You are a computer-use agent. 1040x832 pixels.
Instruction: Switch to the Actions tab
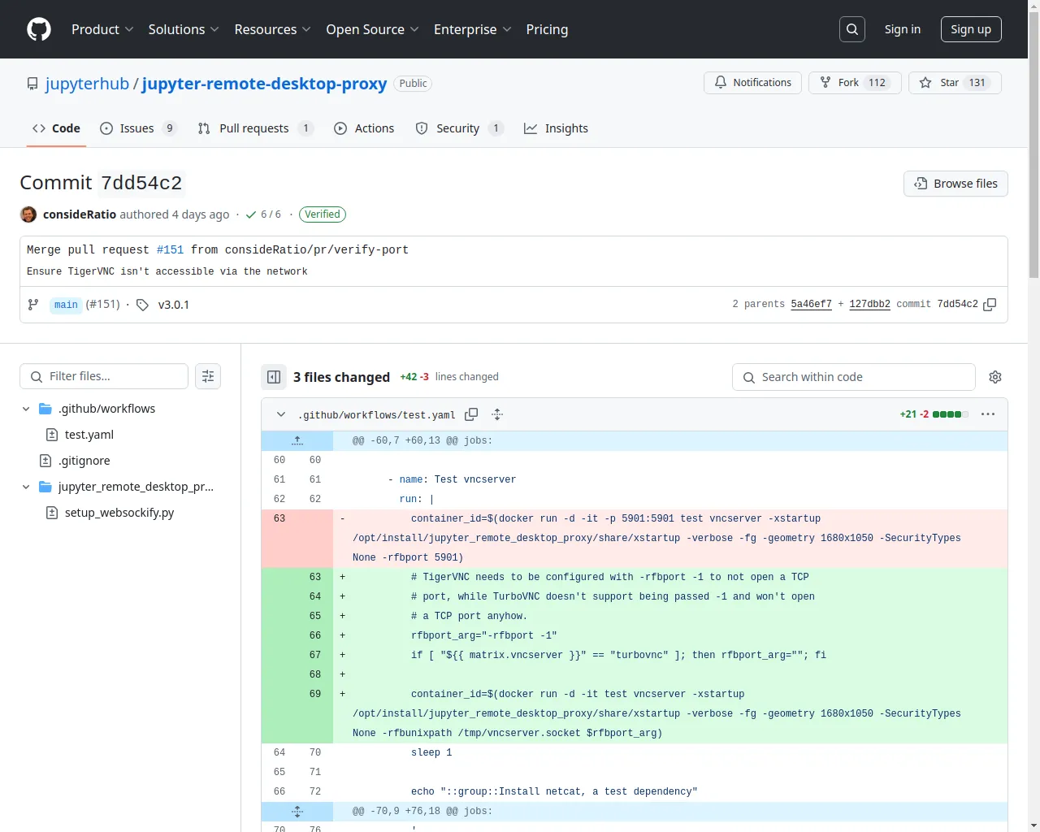tap(364, 128)
